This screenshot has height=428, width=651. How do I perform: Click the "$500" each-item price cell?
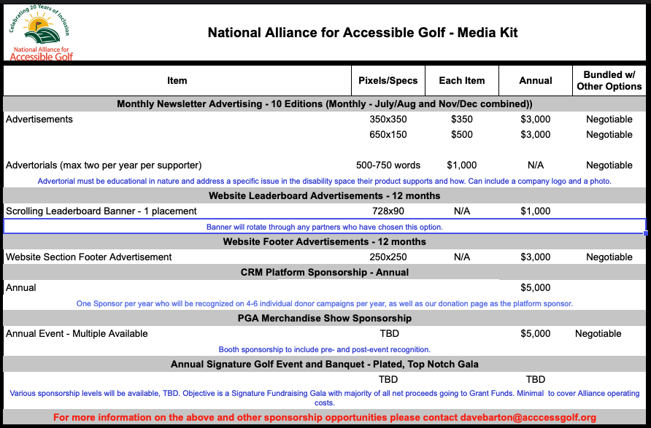tap(462, 134)
